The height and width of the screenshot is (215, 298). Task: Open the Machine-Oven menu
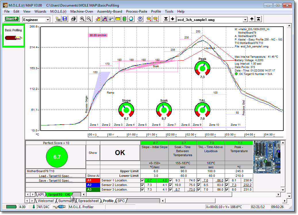pos(82,11)
